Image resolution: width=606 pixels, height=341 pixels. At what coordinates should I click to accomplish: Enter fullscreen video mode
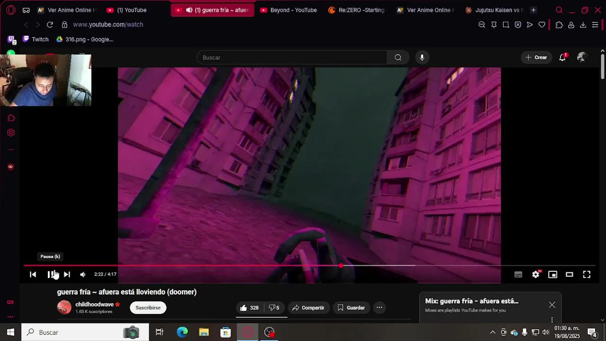(587, 275)
